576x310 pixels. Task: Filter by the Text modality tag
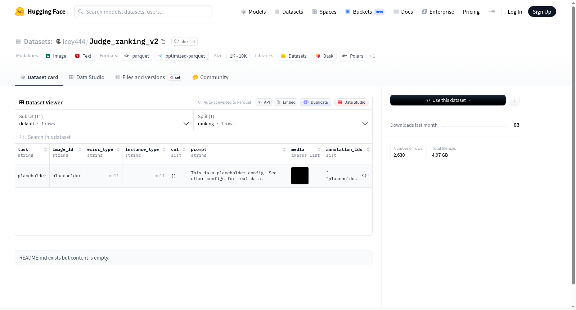tap(83, 56)
